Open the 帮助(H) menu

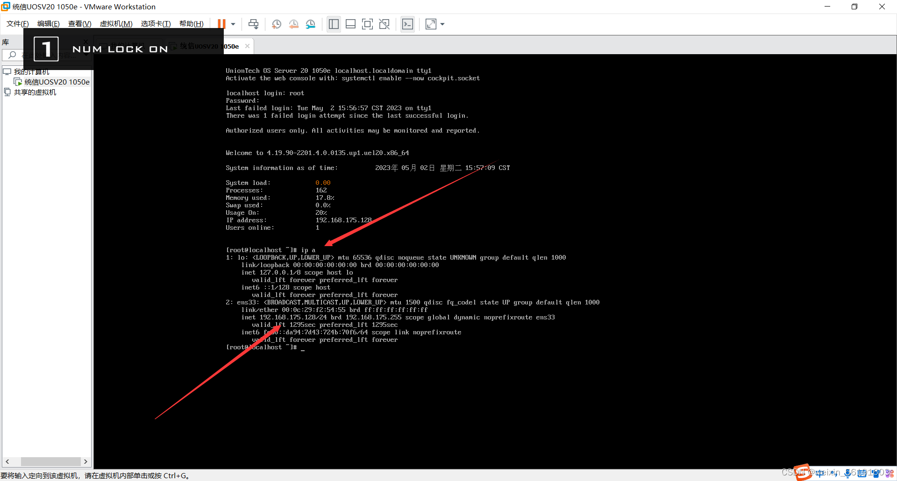192,24
